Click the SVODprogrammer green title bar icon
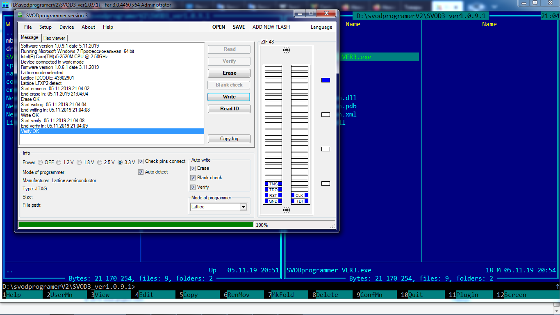This screenshot has height=315, width=560. 20,15
